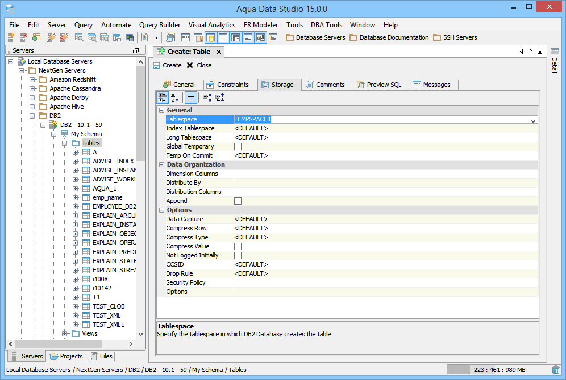This screenshot has width=566, height=380.
Task: Open the query window magnifier toolbar icon
Action: point(79,37)
